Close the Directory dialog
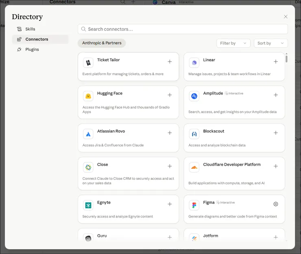Image resolution: width=301 pixels, height=254 pixels. pos(286,17)
